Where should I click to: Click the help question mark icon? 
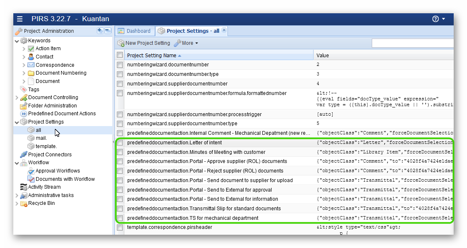tap(435, 19)
